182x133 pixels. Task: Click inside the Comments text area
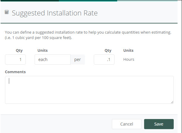[89, 90]
